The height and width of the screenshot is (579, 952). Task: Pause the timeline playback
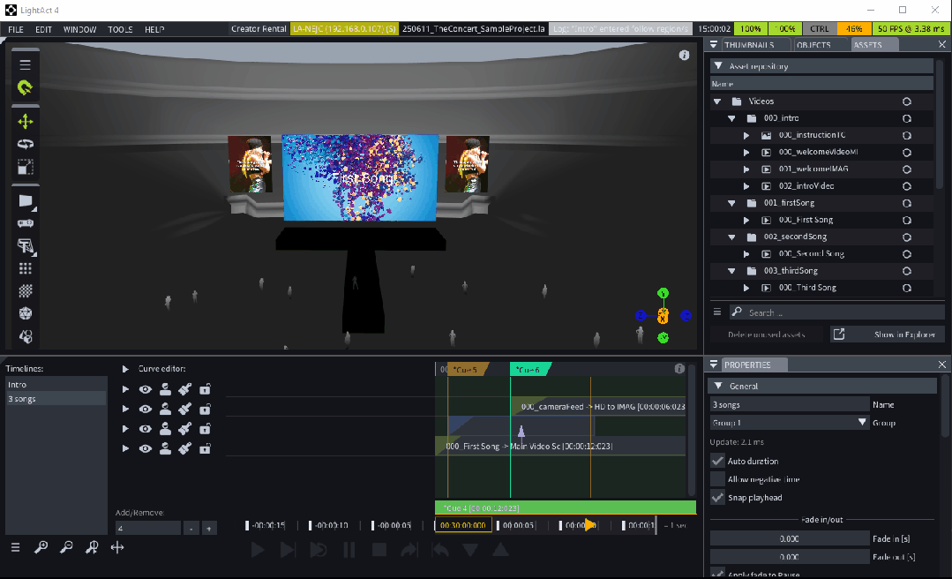point(349,550)
